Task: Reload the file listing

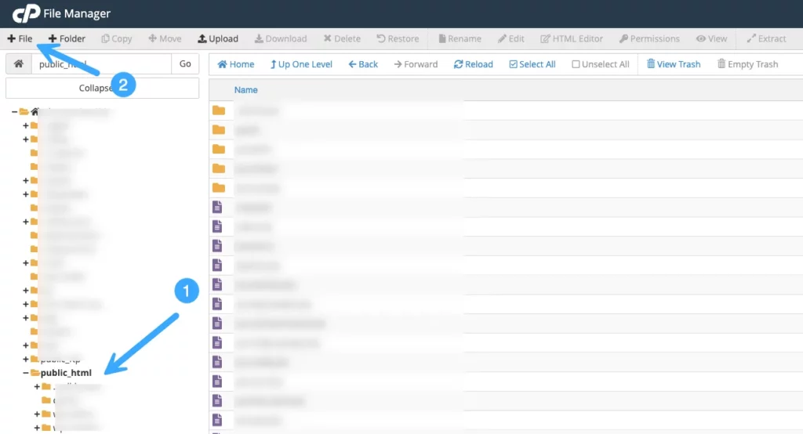Action: coord(473,64)
